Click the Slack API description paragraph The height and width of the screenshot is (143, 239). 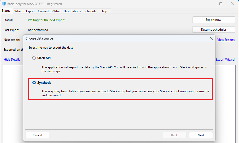click(x=124, y=69)
